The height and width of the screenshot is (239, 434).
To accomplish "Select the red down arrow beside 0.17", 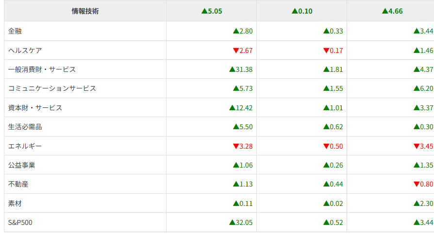I will tap(326, 51).
